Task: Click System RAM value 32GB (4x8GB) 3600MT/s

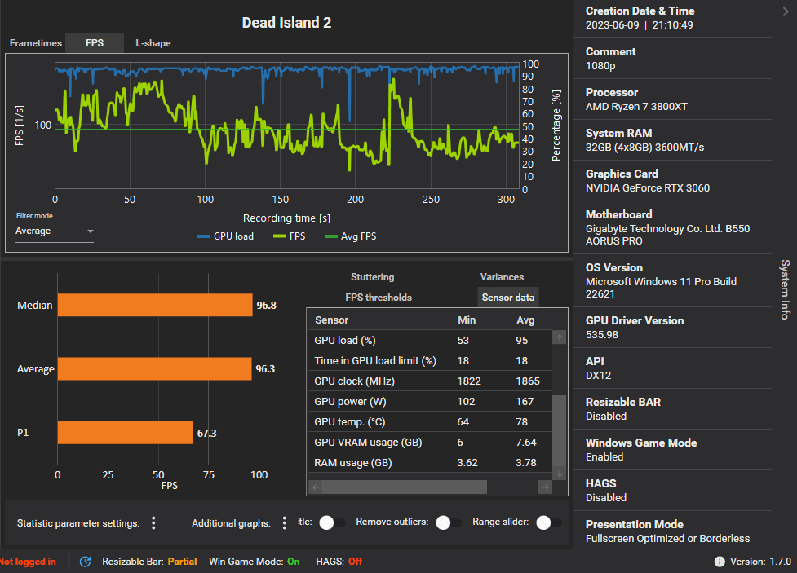Action: [x=644, y=148]
